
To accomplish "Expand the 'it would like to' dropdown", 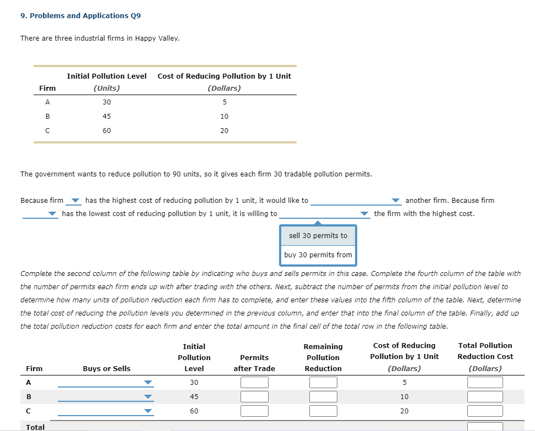I will 355,201.
